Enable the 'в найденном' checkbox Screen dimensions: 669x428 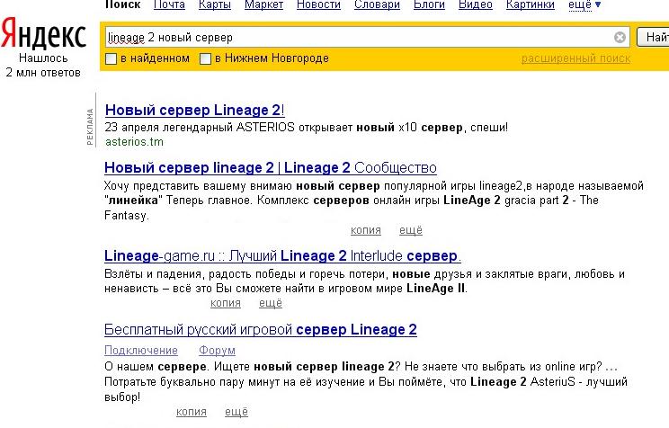(111, 58)
